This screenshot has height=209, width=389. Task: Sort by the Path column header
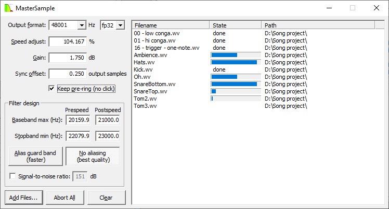point(318,25)
